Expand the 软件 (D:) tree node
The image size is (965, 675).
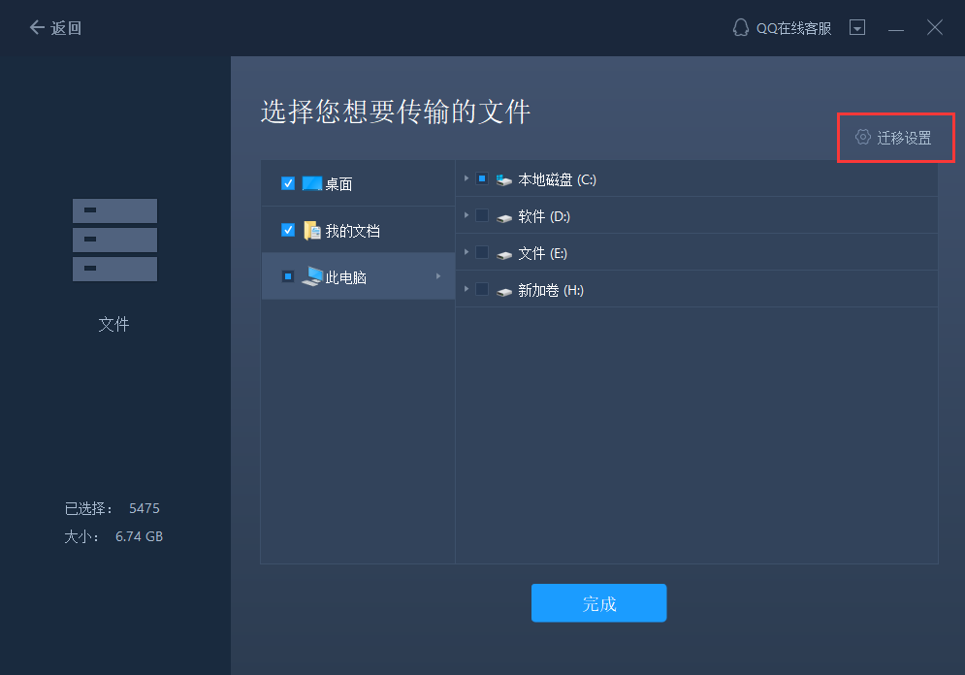point(466,215)
